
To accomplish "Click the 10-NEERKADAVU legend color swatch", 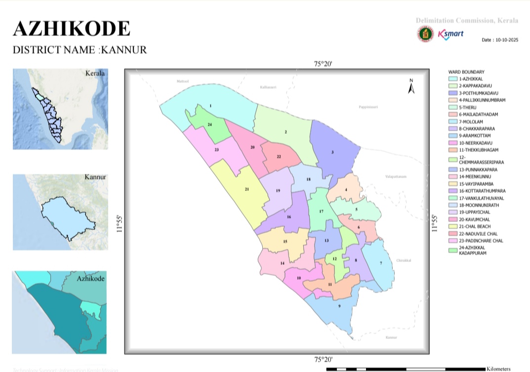I will (x=452, y=143).
